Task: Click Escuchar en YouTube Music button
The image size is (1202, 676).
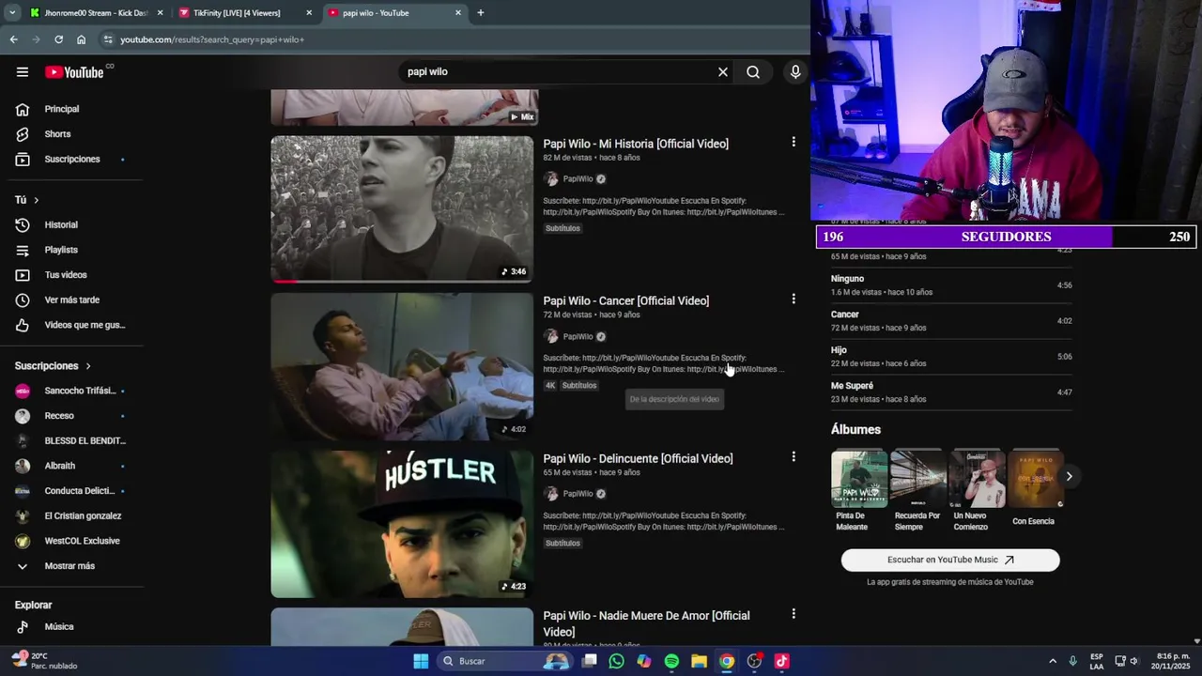Action: 950,560
